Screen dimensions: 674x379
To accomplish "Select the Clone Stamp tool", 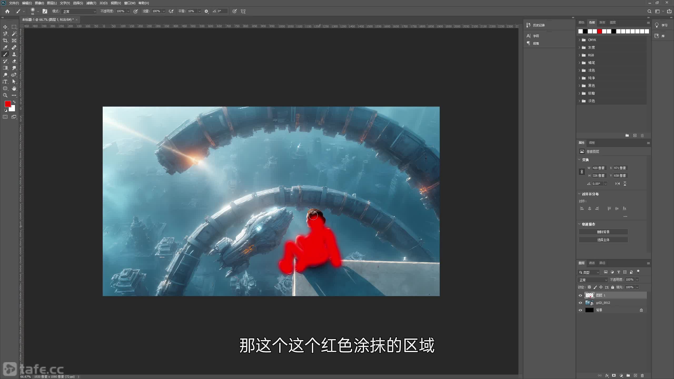I will point(14,54).
